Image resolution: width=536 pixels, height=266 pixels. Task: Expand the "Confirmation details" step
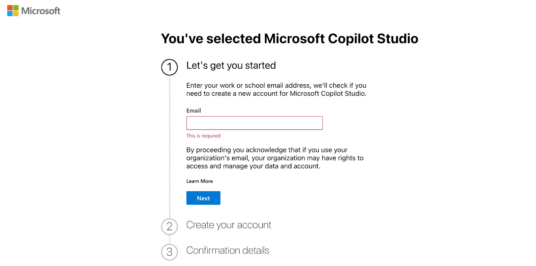tap(227, 250)
